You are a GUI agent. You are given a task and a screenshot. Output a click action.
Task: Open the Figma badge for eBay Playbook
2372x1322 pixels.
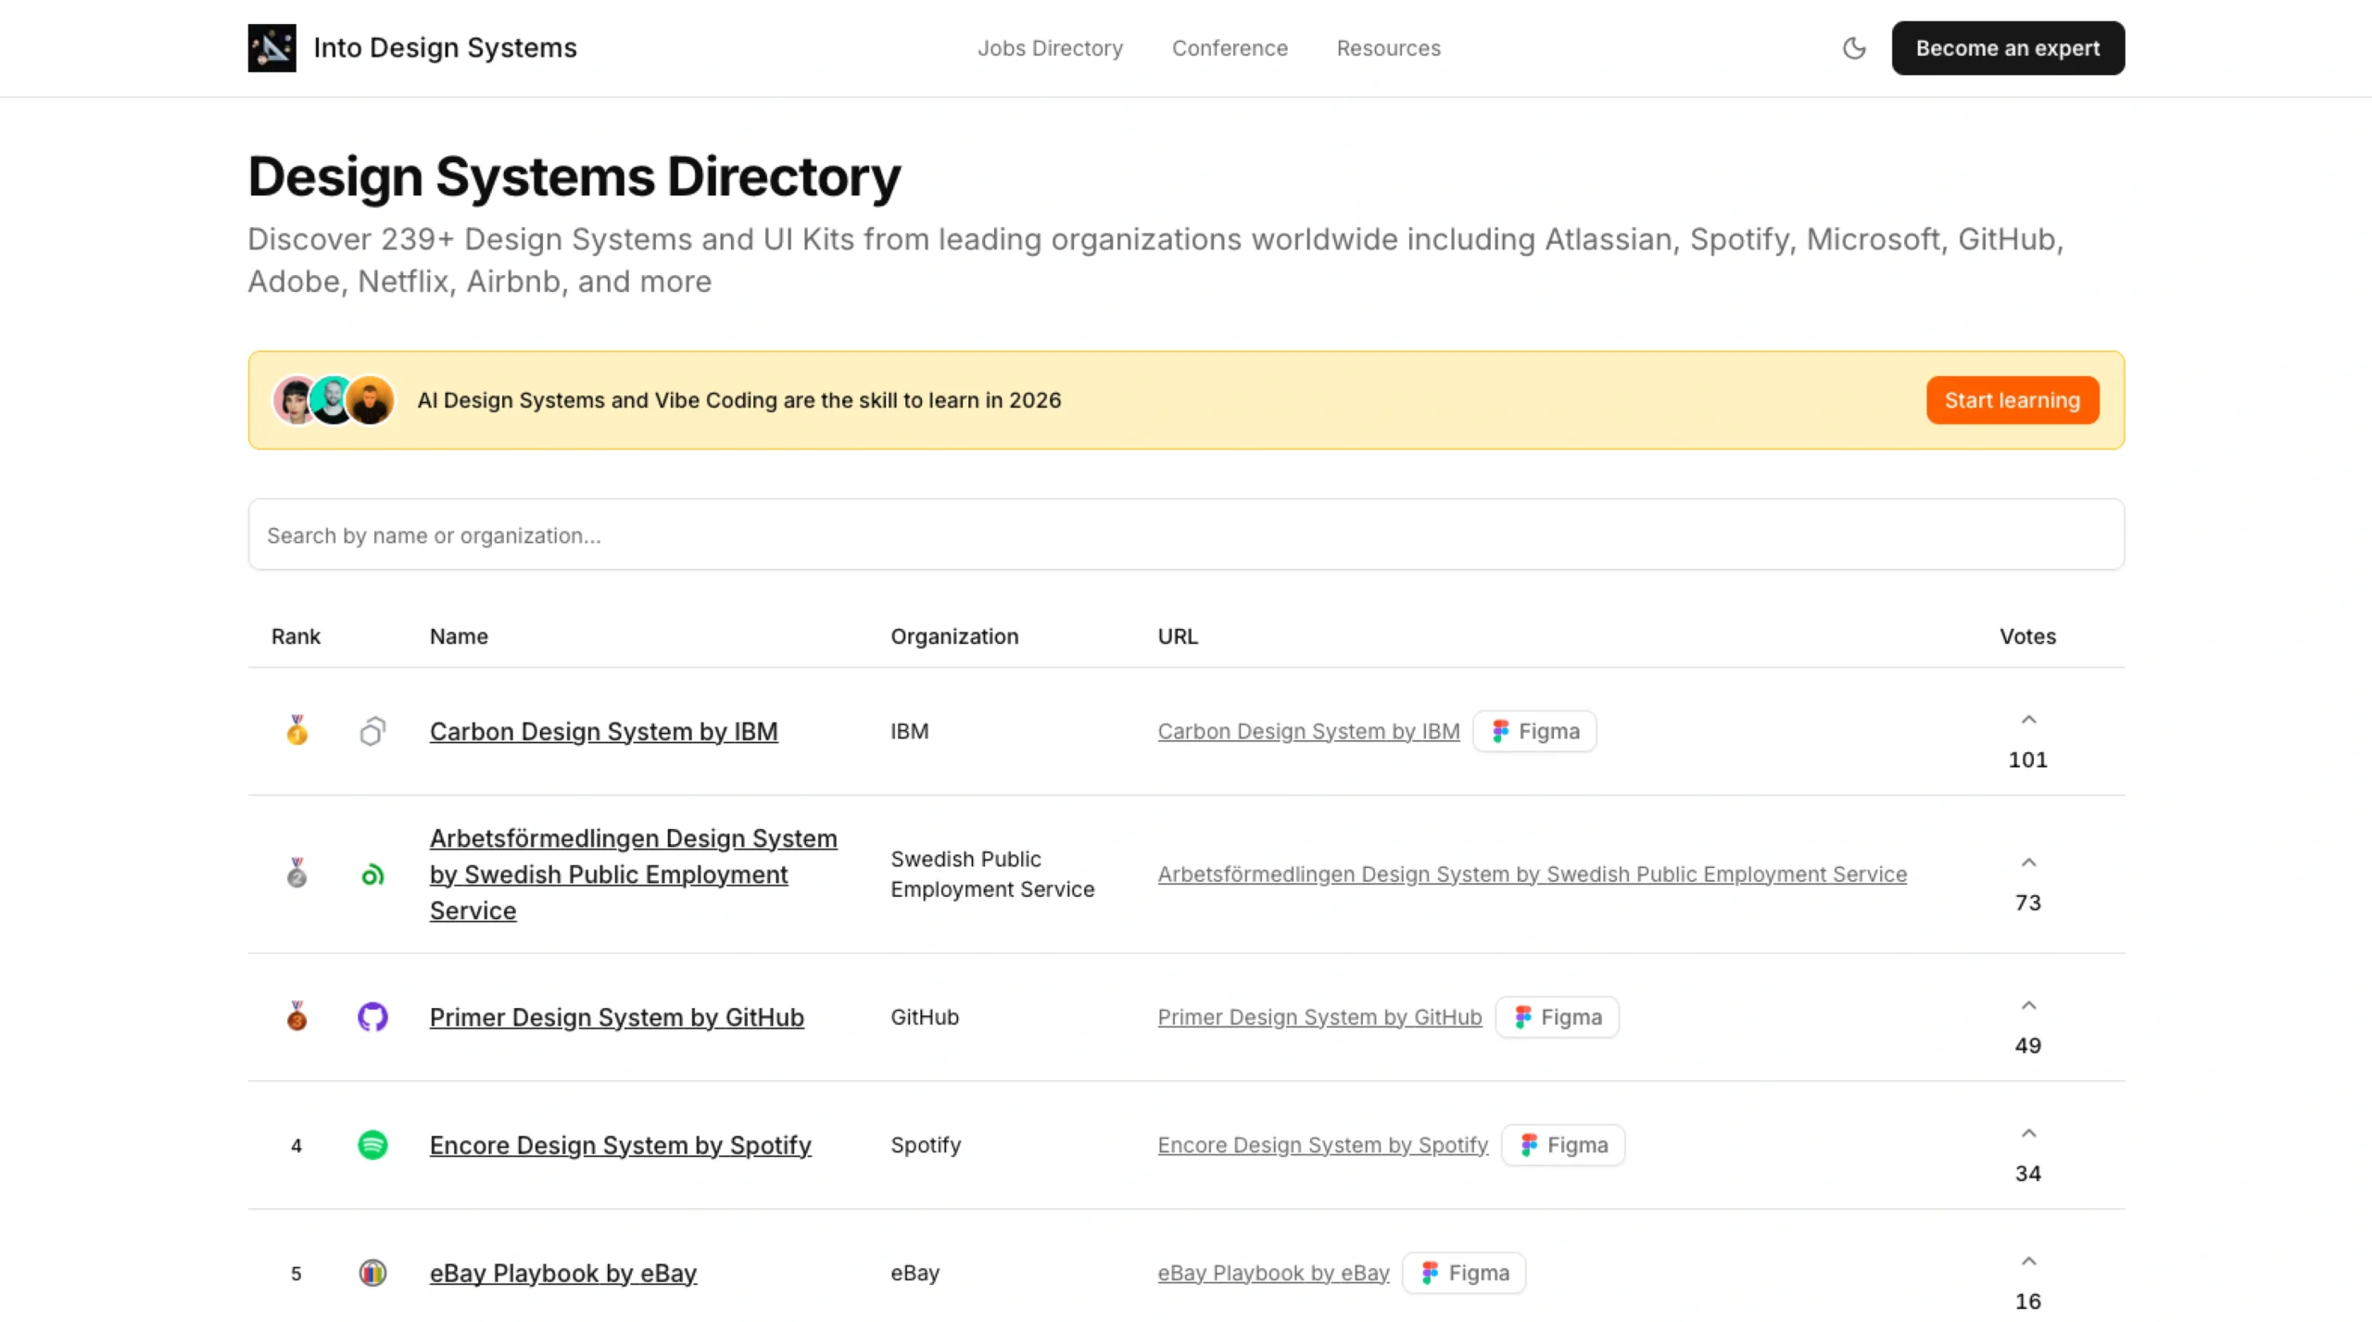[x=1464, y=1272]
